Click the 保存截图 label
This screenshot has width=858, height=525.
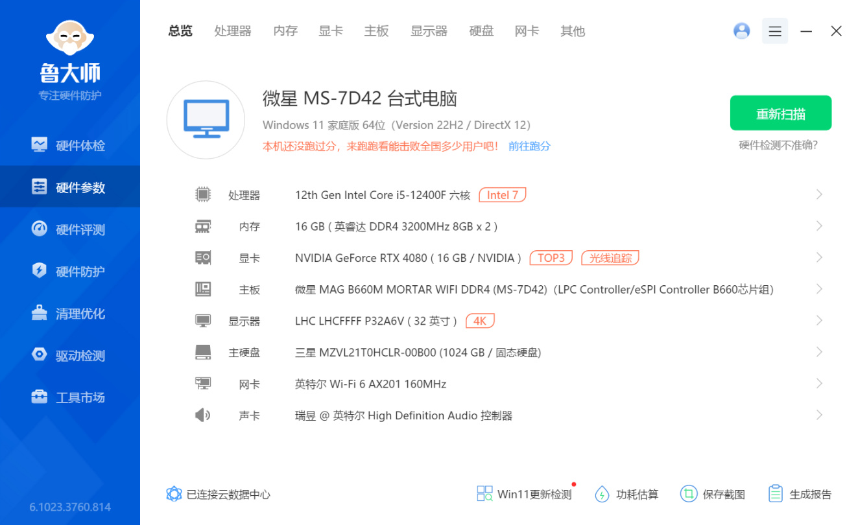[x=724, y=495]
